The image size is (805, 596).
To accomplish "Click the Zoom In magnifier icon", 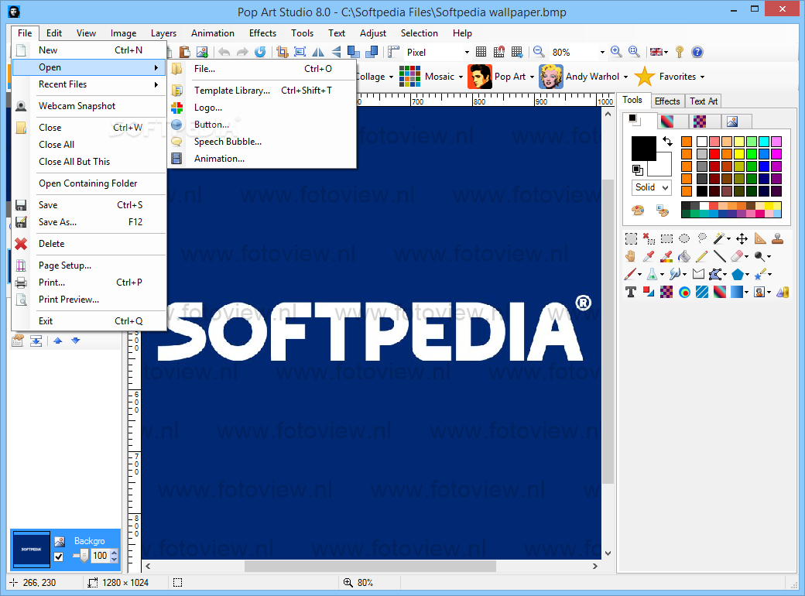I will 616,52.
